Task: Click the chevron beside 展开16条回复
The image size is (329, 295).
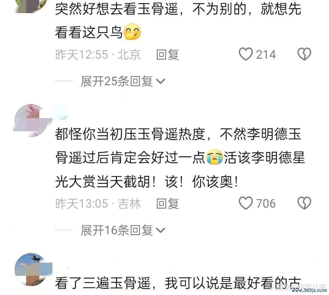Action: pos(161,230)
